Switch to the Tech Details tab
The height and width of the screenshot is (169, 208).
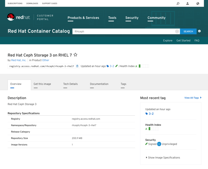point(70,84)
